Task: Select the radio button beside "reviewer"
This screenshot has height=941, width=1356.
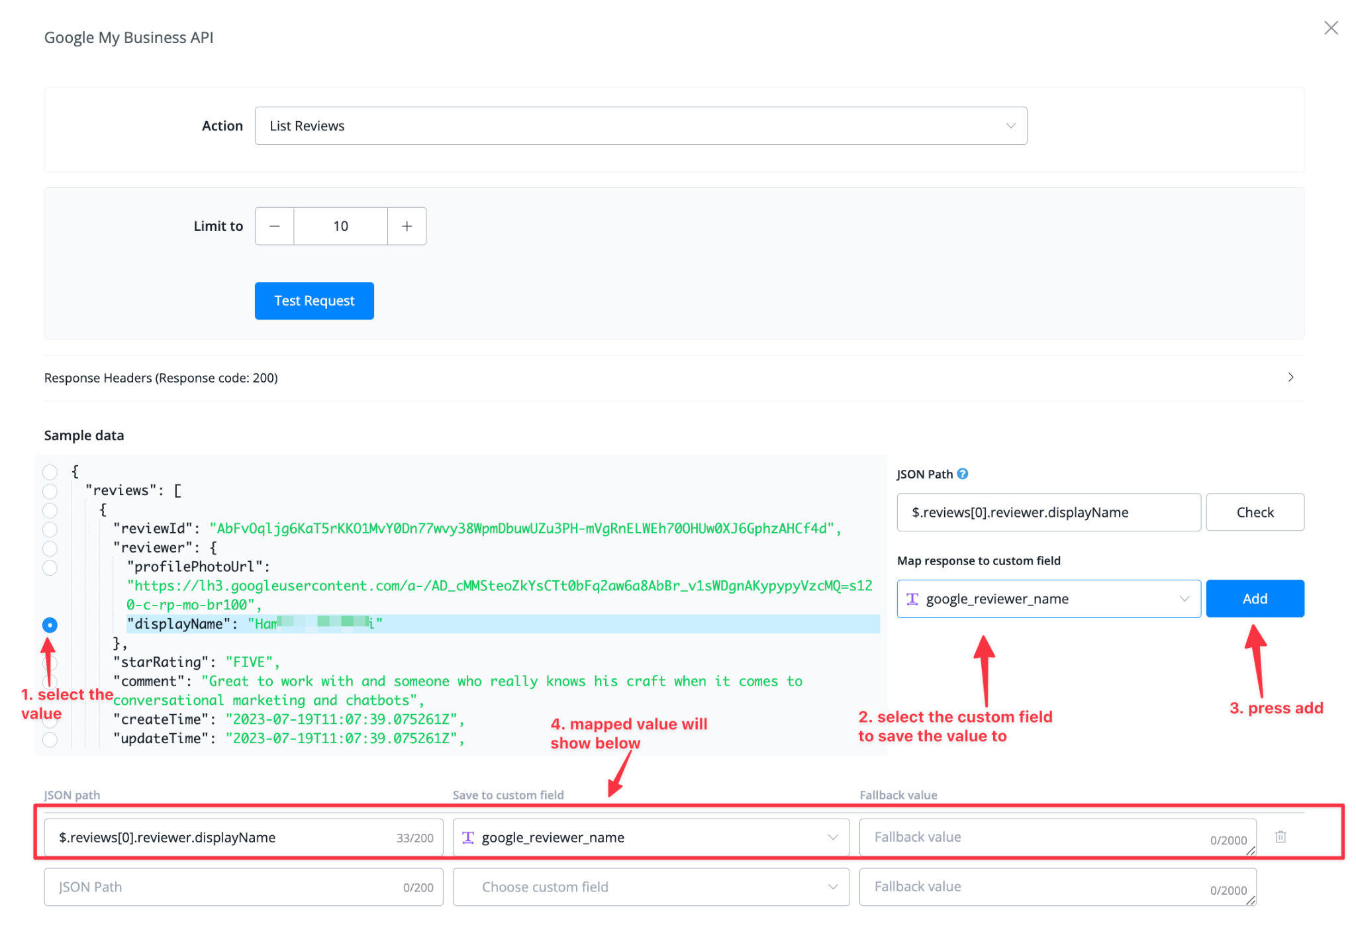Action: click(50, 549)
